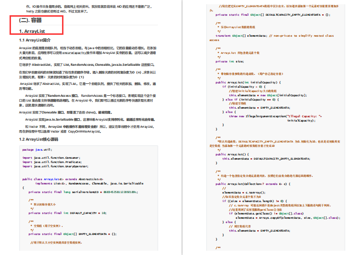The image size is (355, 255).
Task: Click the import line ending "function.UnaryOperator;"
Action: (55, 166)
